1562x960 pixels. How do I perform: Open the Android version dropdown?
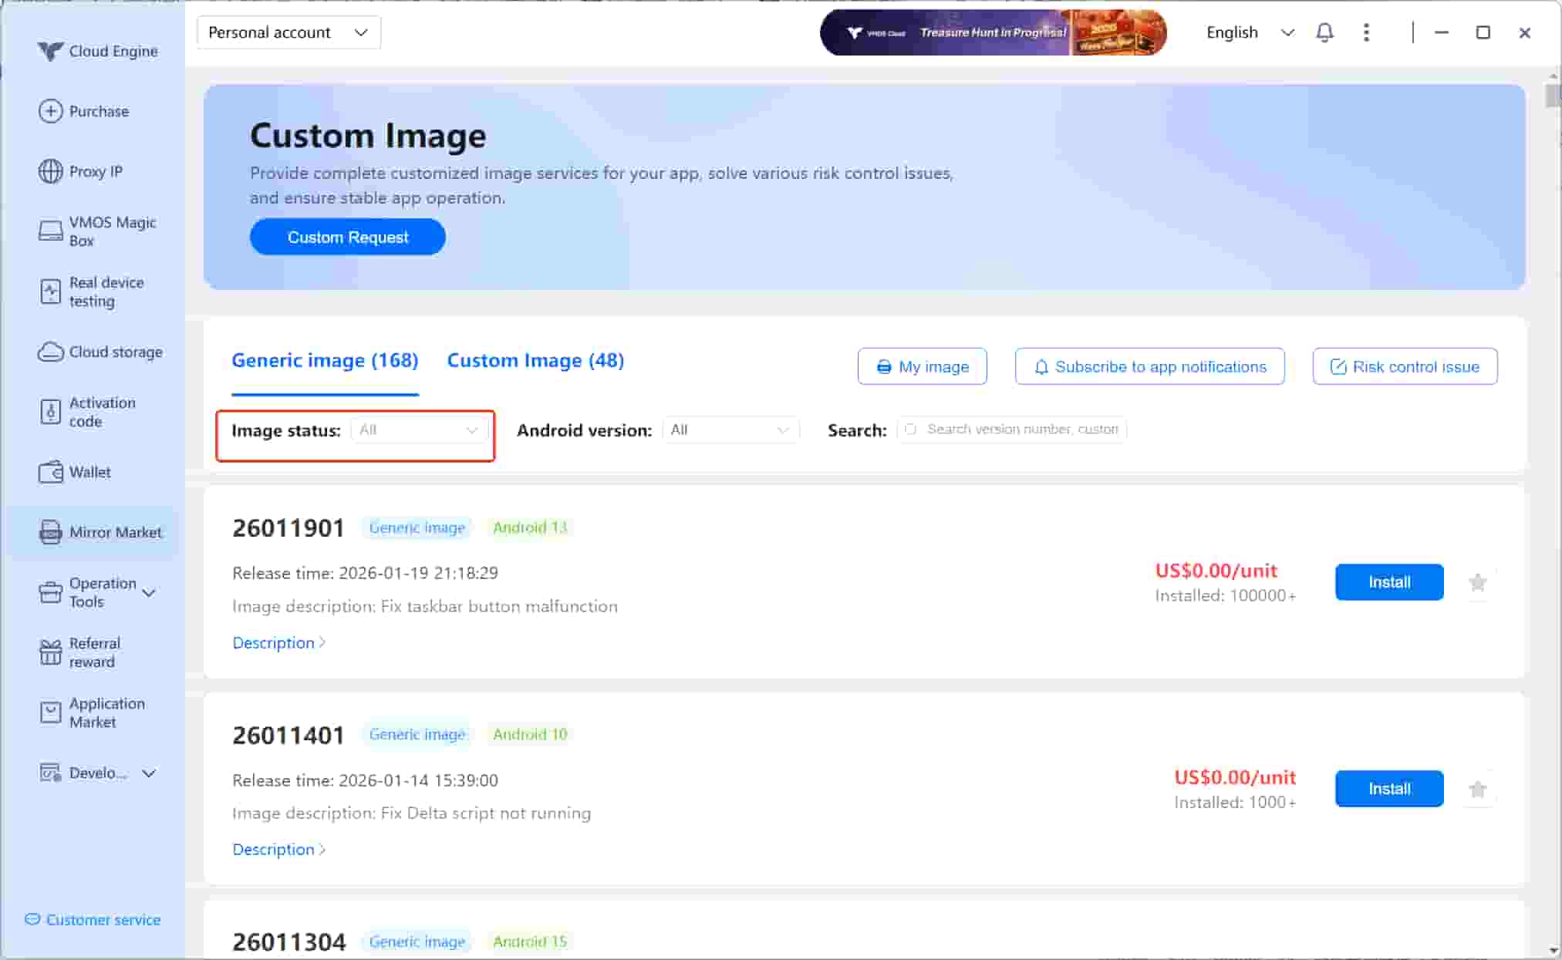730,430
